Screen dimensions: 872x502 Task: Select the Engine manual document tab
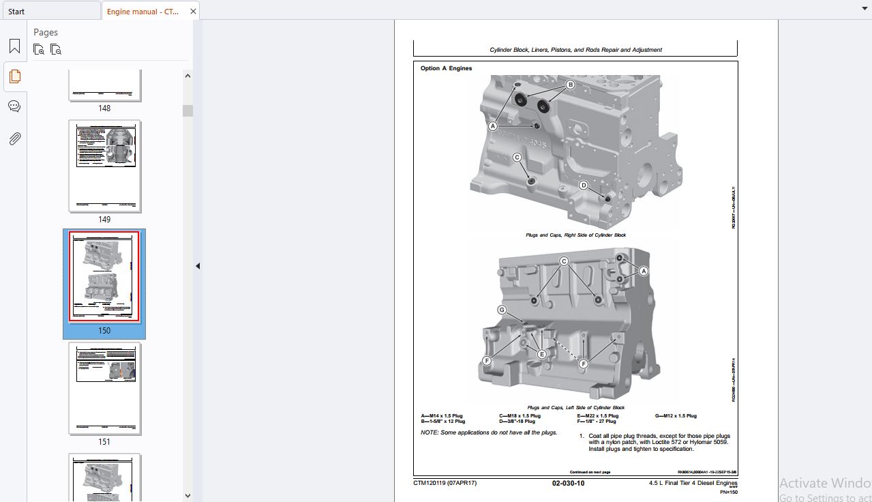click(143, 12)
